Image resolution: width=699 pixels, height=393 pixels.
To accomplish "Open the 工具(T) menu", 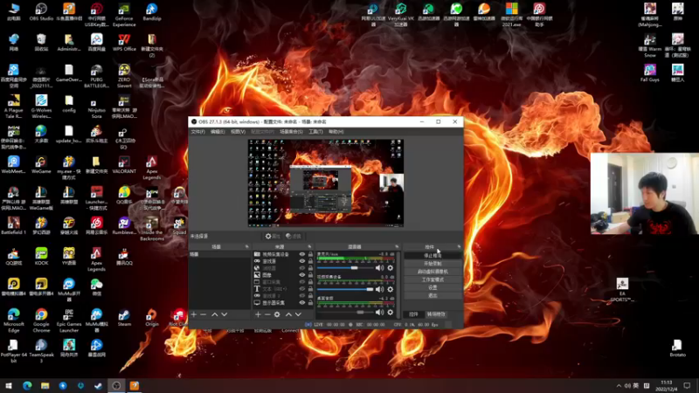I will point(315,132).
